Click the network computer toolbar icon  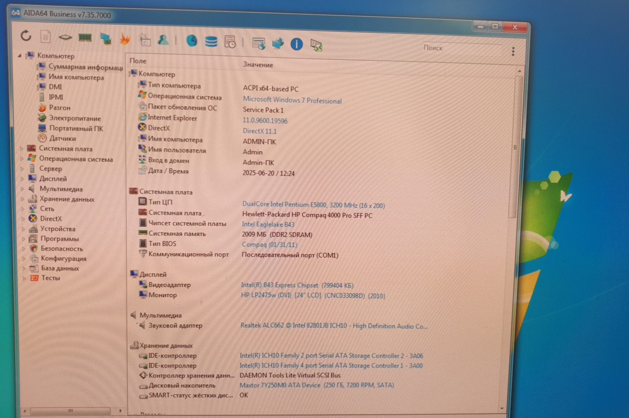[x=105, y=38]
